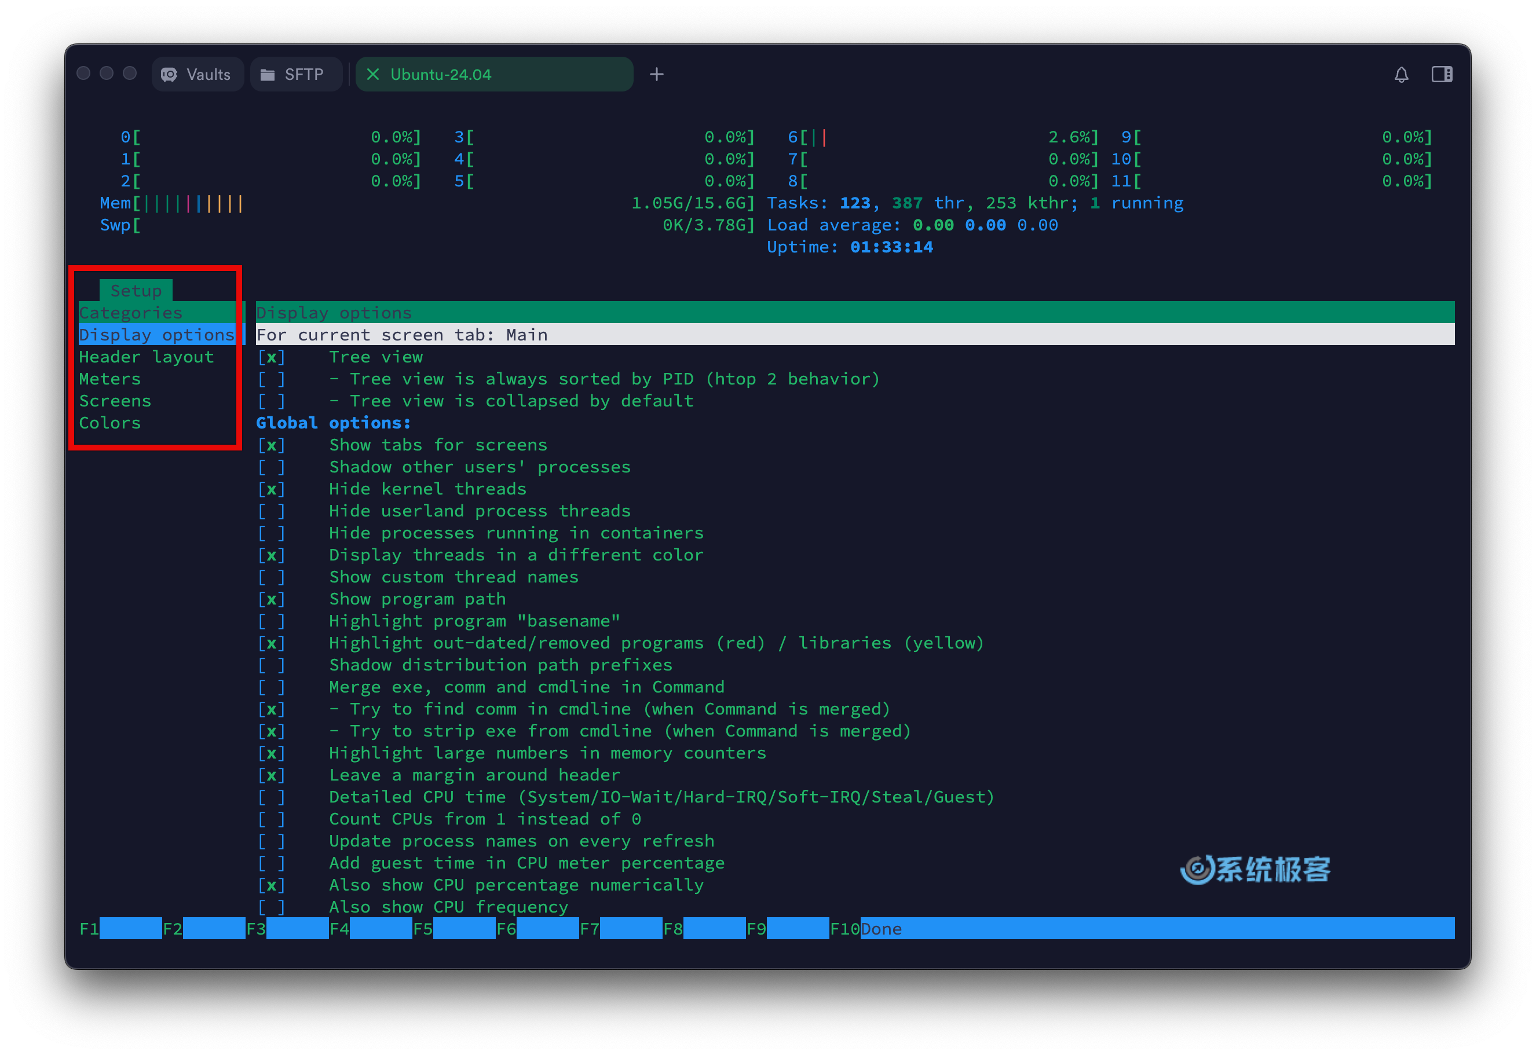
Task: Click CPU 0 usage meter
Action: point(270,137)
